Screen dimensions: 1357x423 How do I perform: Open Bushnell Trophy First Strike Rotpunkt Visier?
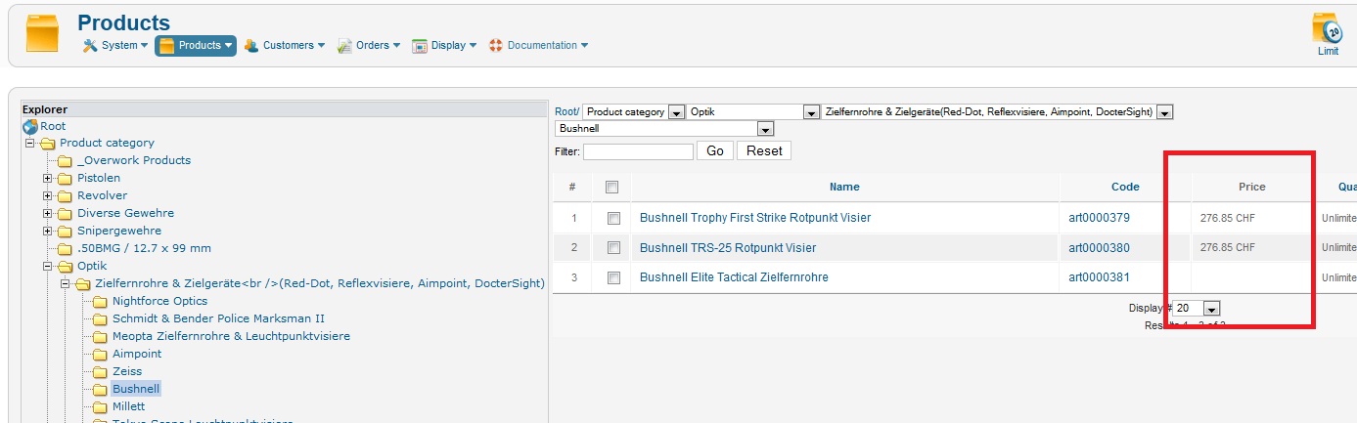755,218
